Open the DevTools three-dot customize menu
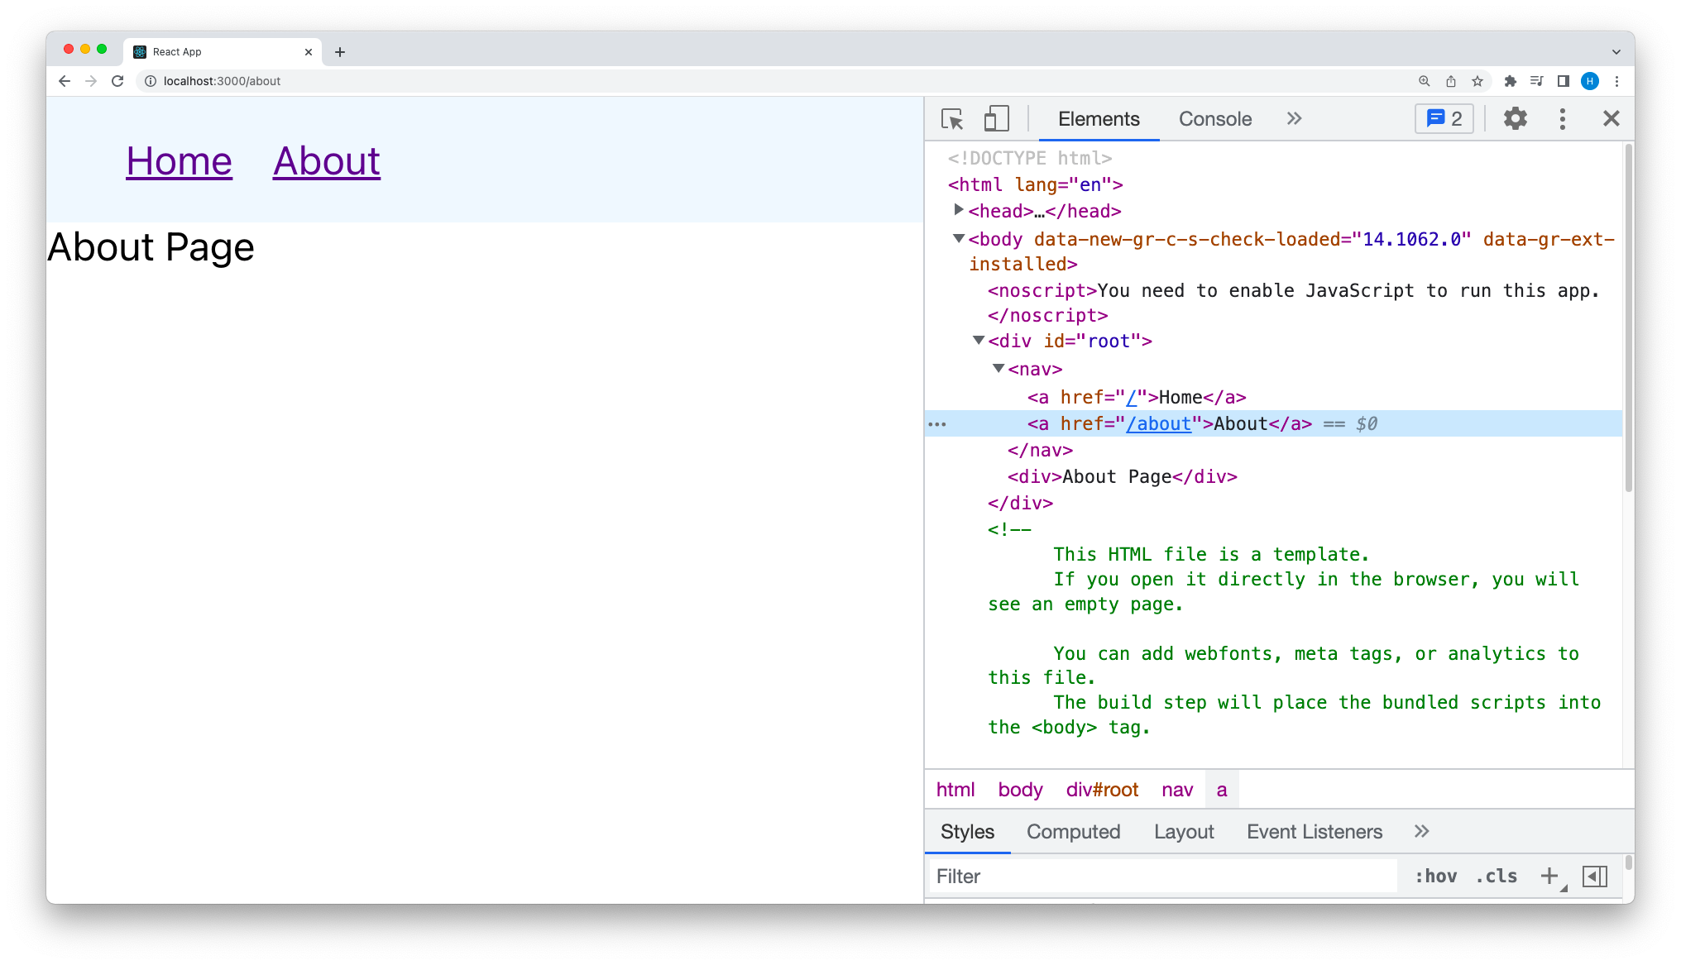The image size is (1681, 965). tap(1562, 119)
